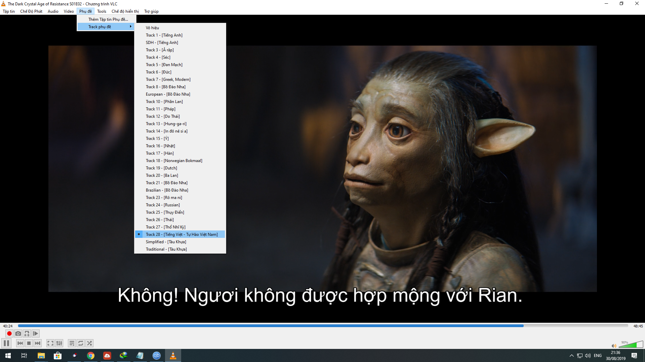The image size is (645, 362).
Task: Take a snapshot with the camera icon
Action: (x=18, y=333)
